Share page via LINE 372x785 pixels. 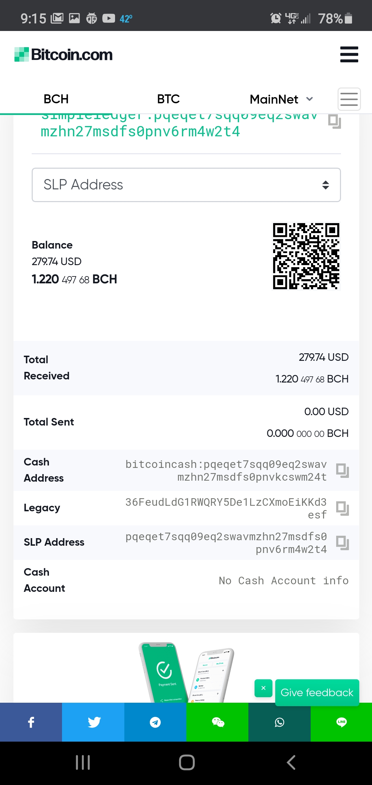[341, 722]
